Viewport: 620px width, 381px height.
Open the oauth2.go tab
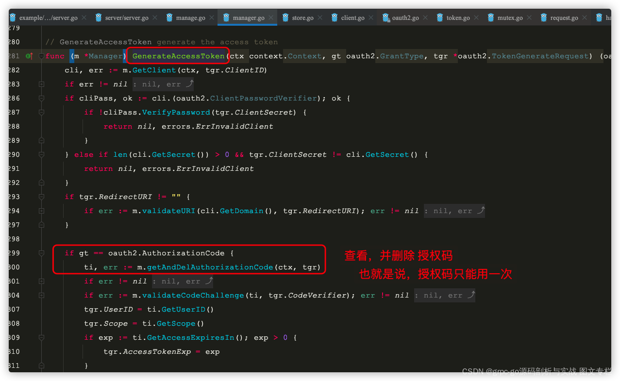point(405,18)
